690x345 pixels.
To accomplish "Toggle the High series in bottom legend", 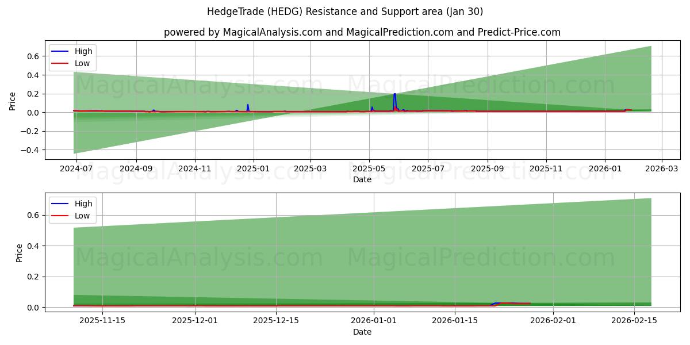I will (79, 203).
